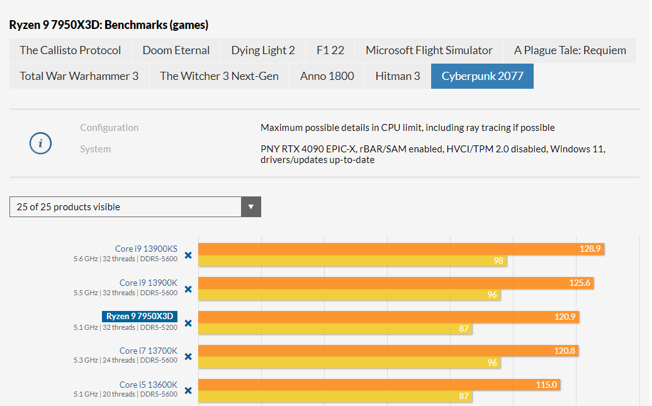Remove Core i5 13600K with its X icon
652x406 pixels.
(x=188, y=391)
